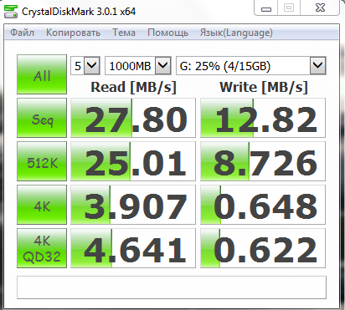345x310 pixels.
Task: Open the Язык(Language) menu
Action: point(236,33)
